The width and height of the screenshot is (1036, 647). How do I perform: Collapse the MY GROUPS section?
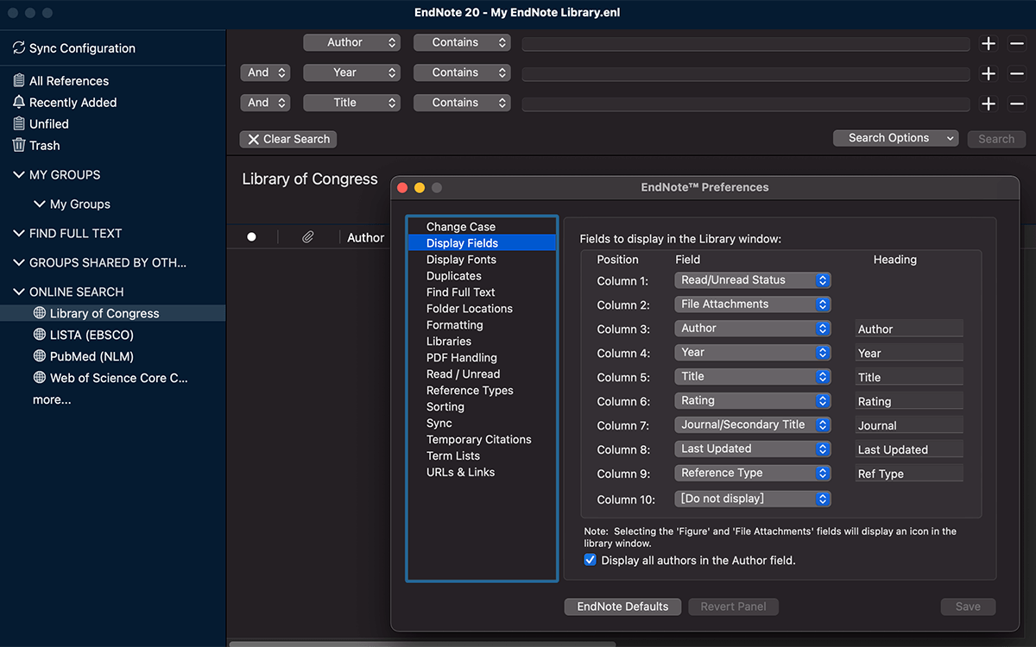pyautogui.click(x=19, y=174)
